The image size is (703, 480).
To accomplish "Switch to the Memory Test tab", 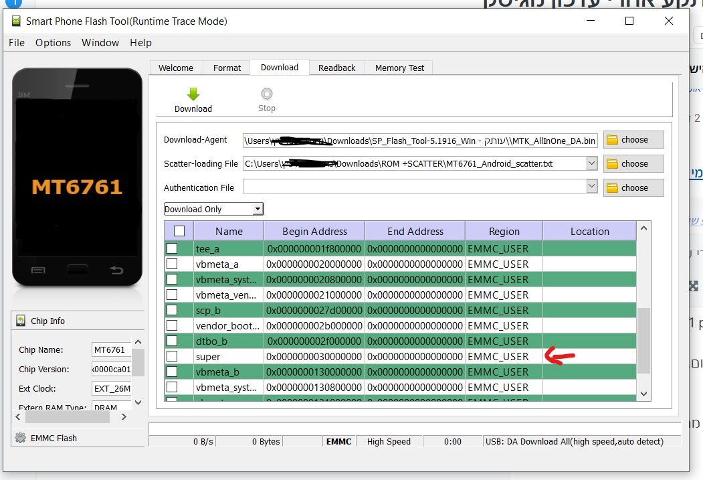I will point(399,68).
